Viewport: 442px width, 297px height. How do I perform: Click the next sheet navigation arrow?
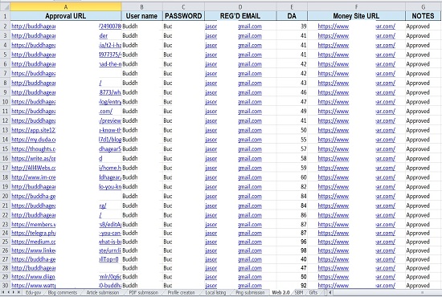coord(13,292)
